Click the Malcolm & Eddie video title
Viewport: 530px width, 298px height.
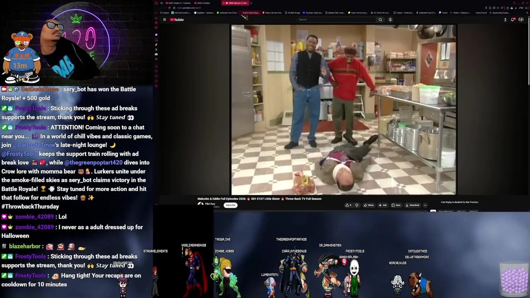pos(259,199)
